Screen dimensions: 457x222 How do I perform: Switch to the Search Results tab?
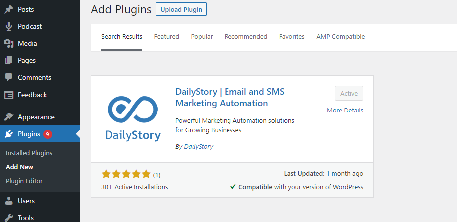[x=122, y=37]
